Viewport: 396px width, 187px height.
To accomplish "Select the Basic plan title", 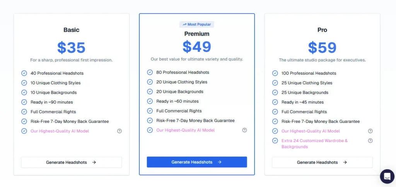I will tap(72, 30).
